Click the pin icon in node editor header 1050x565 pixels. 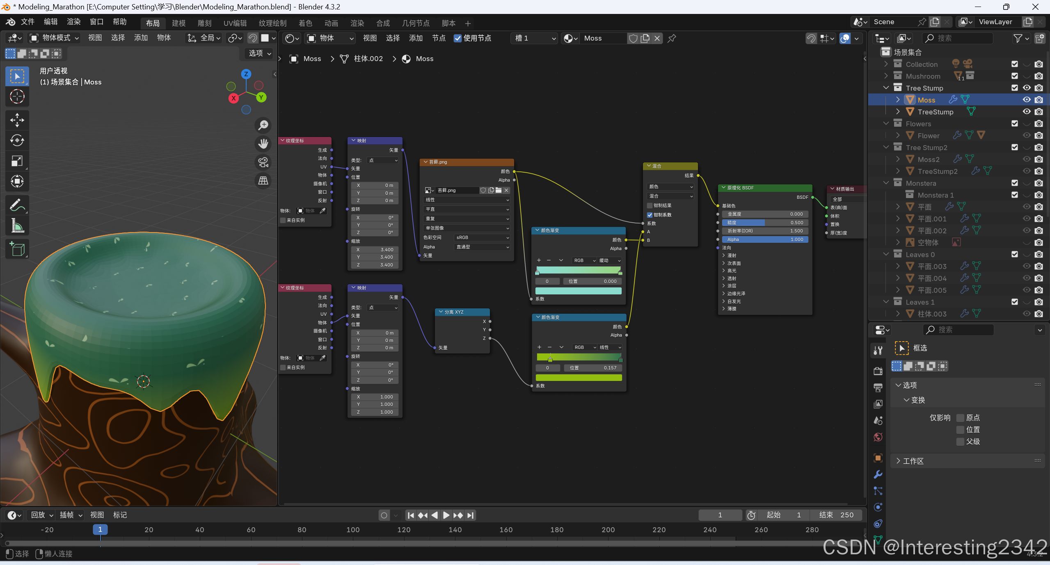pos(672,38)
